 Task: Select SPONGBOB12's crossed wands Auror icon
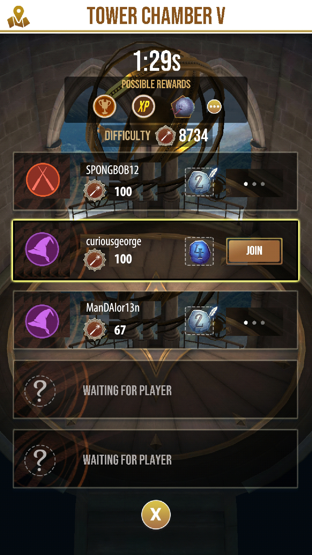click(x=43, y=180)
